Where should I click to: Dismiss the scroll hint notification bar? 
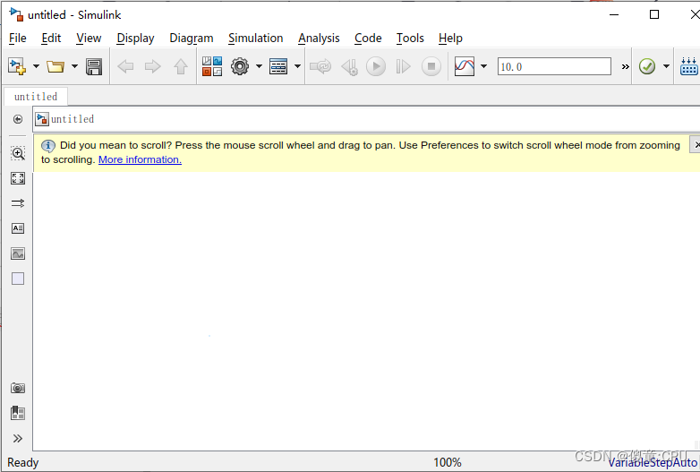[696, 145]
